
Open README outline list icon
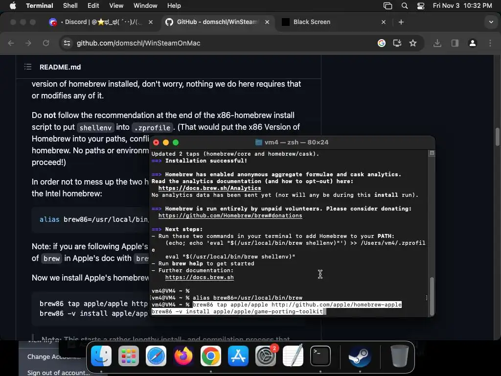coord(28,67)
